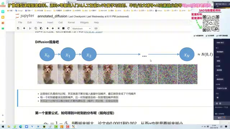Open PyCharm from taskbar
230x129 pixels.
click(x=44, y=126)
